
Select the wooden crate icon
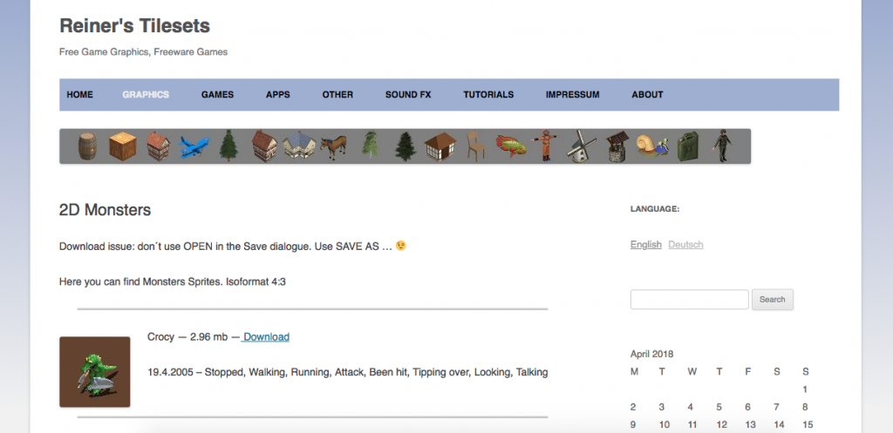(x=122, y=146)
